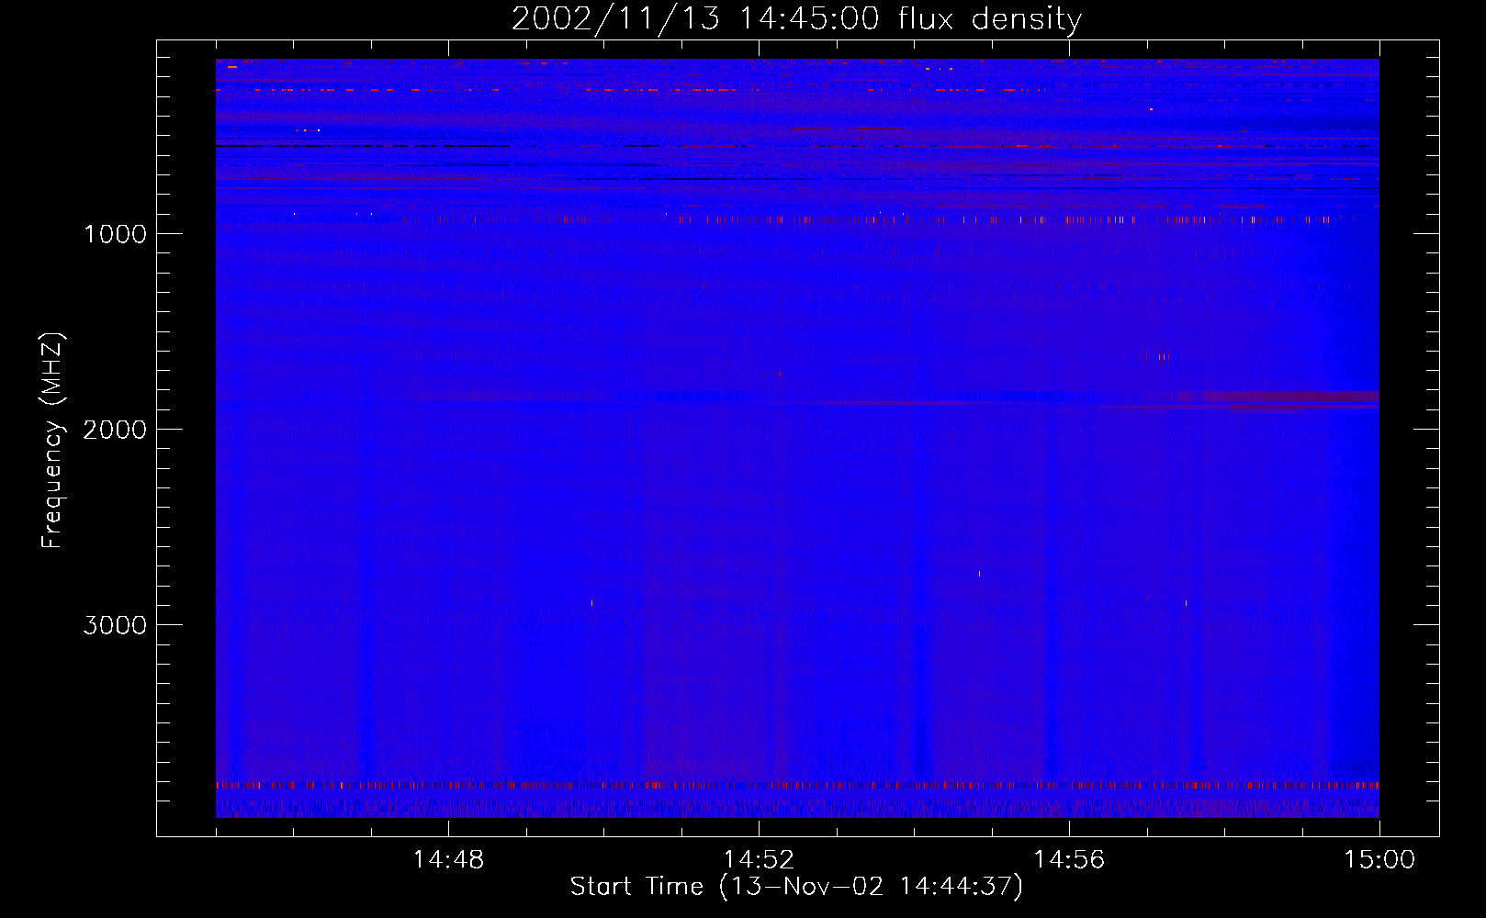Click the 14:52 time tick label

point(759,860)
